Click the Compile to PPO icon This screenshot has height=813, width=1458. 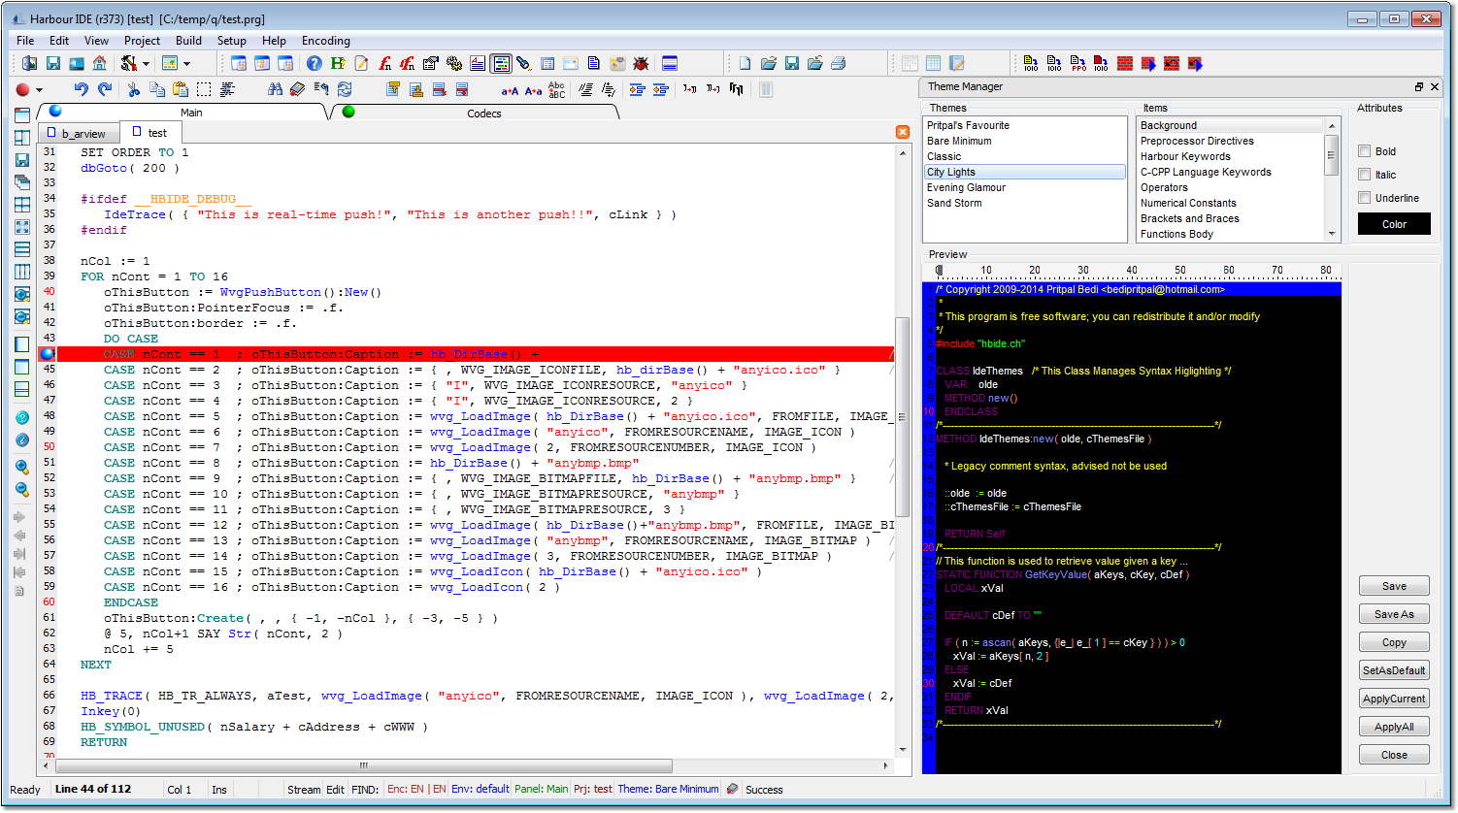(1078, 63)
